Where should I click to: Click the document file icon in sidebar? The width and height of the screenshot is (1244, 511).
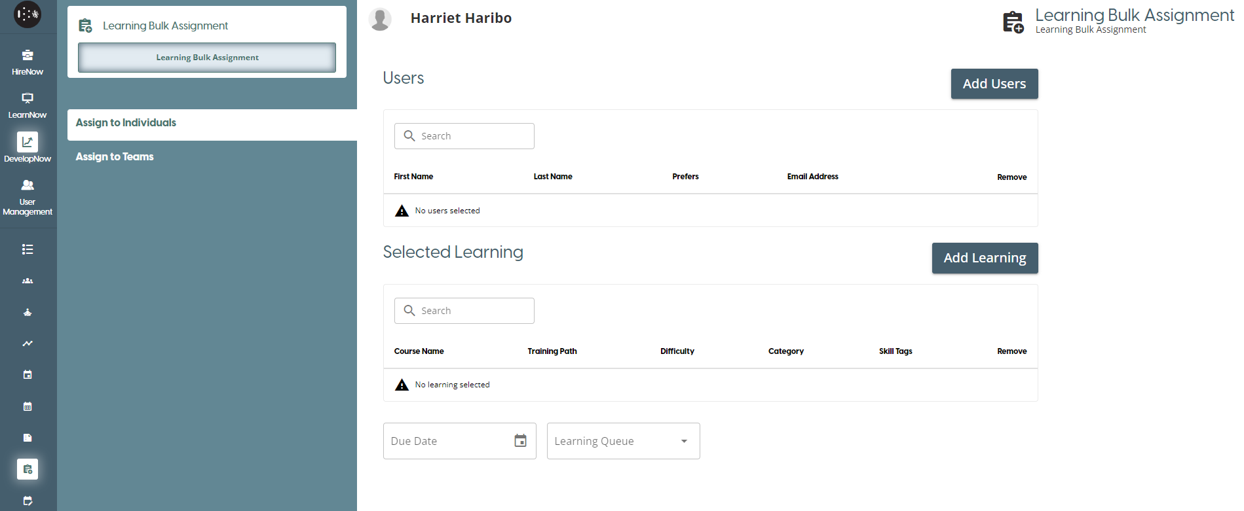(28, 438)
